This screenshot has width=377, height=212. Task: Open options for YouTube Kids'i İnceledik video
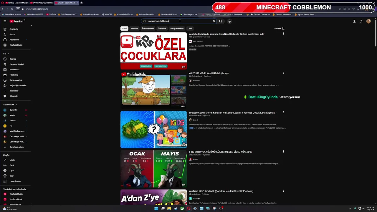coord(283,191)
